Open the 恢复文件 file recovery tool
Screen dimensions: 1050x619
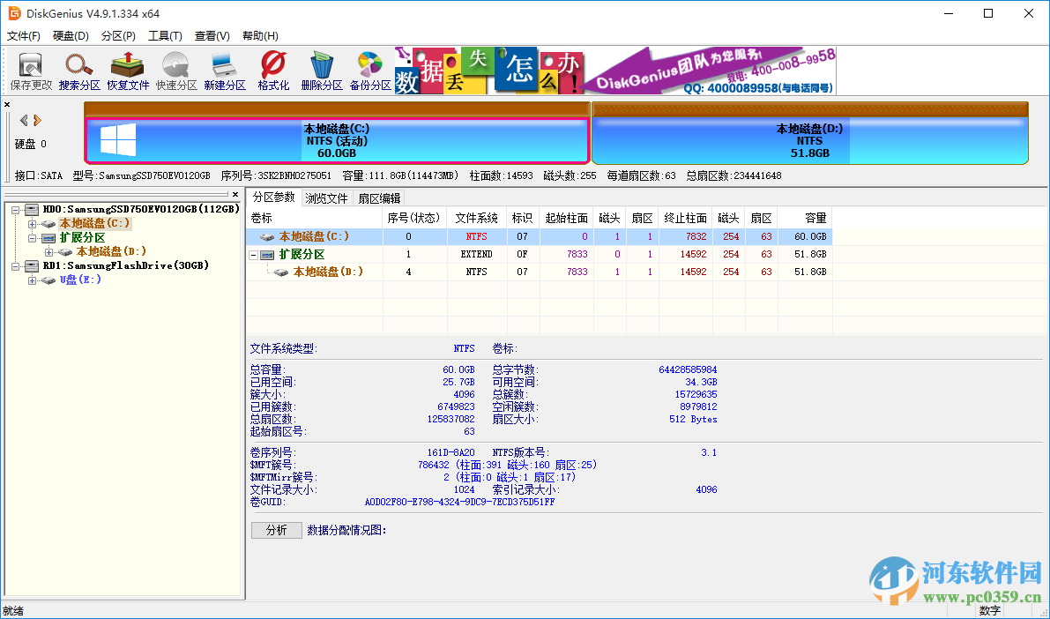point(128,70)
